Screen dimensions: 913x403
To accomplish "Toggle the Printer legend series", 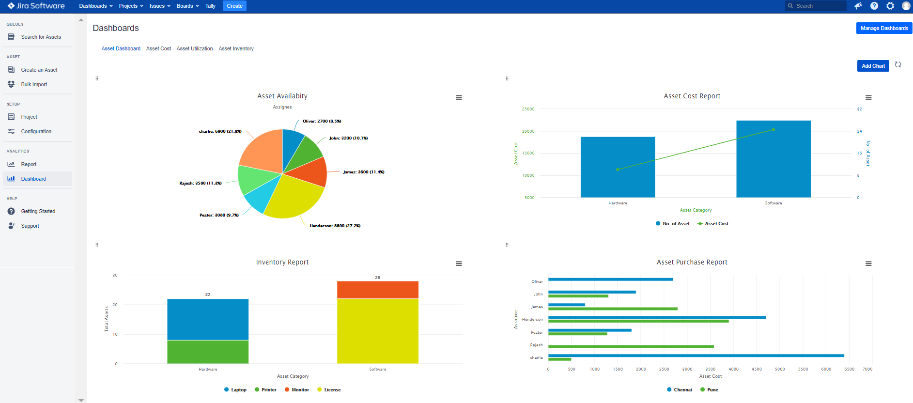I will [x=265, y=389].
